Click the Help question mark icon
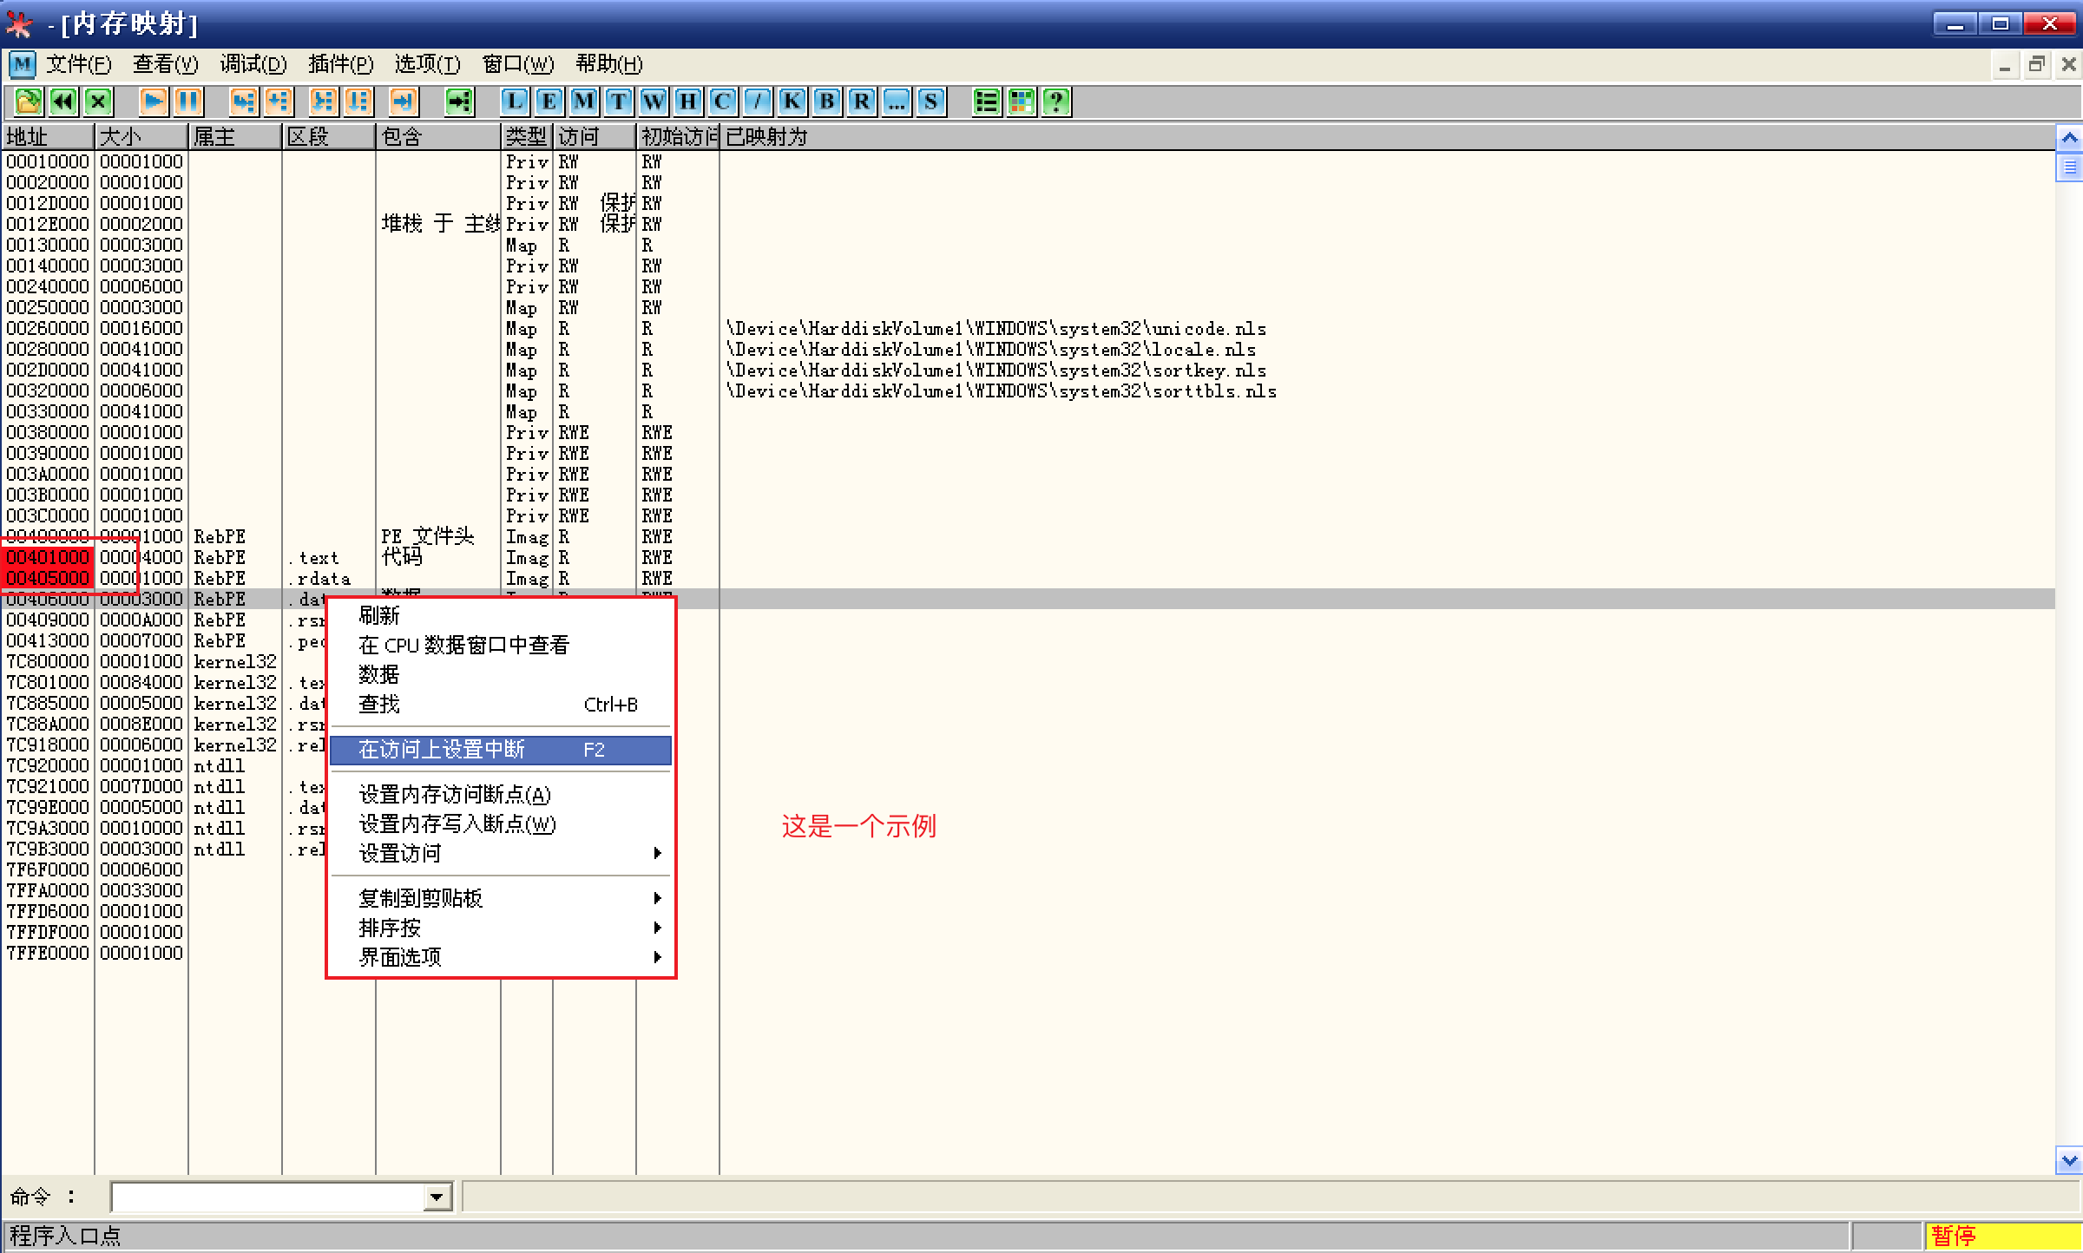The image size is (2083, 1253). tap(1055, 102)
